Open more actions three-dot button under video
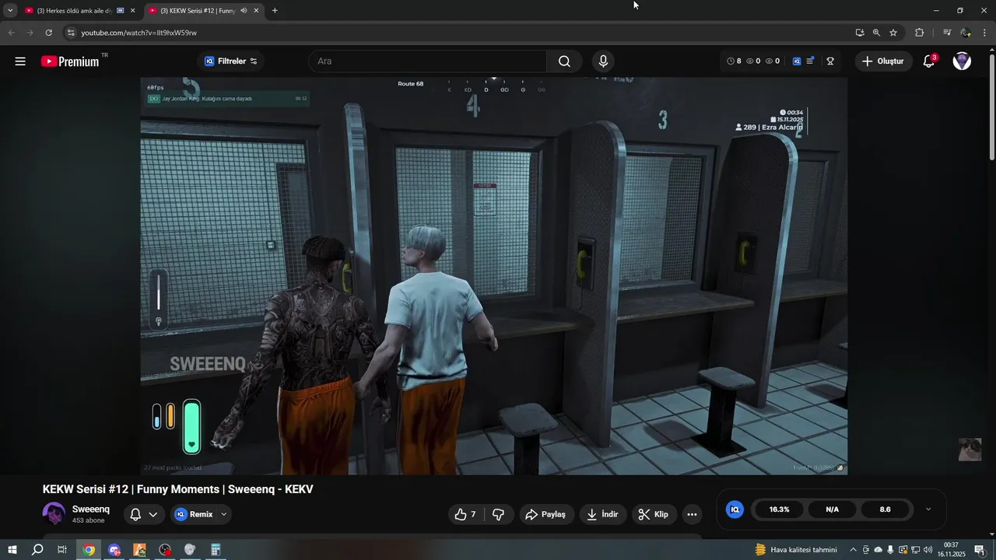The height and width of the screenshot is (560, 996). pyautogui.click(x=692, y=514)
